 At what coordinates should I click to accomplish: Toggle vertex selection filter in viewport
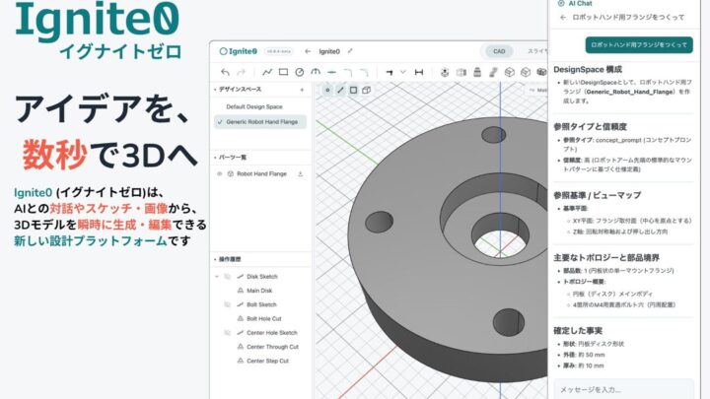pyautogui.click(x=327, y=90)
